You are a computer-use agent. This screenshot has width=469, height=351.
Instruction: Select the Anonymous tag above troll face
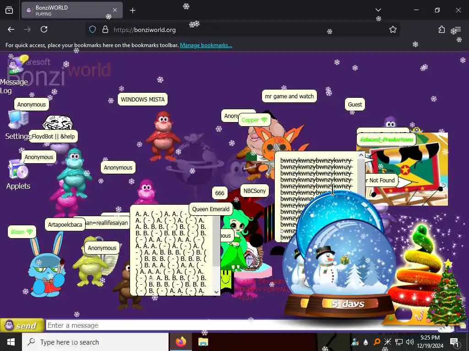point(32,105)
